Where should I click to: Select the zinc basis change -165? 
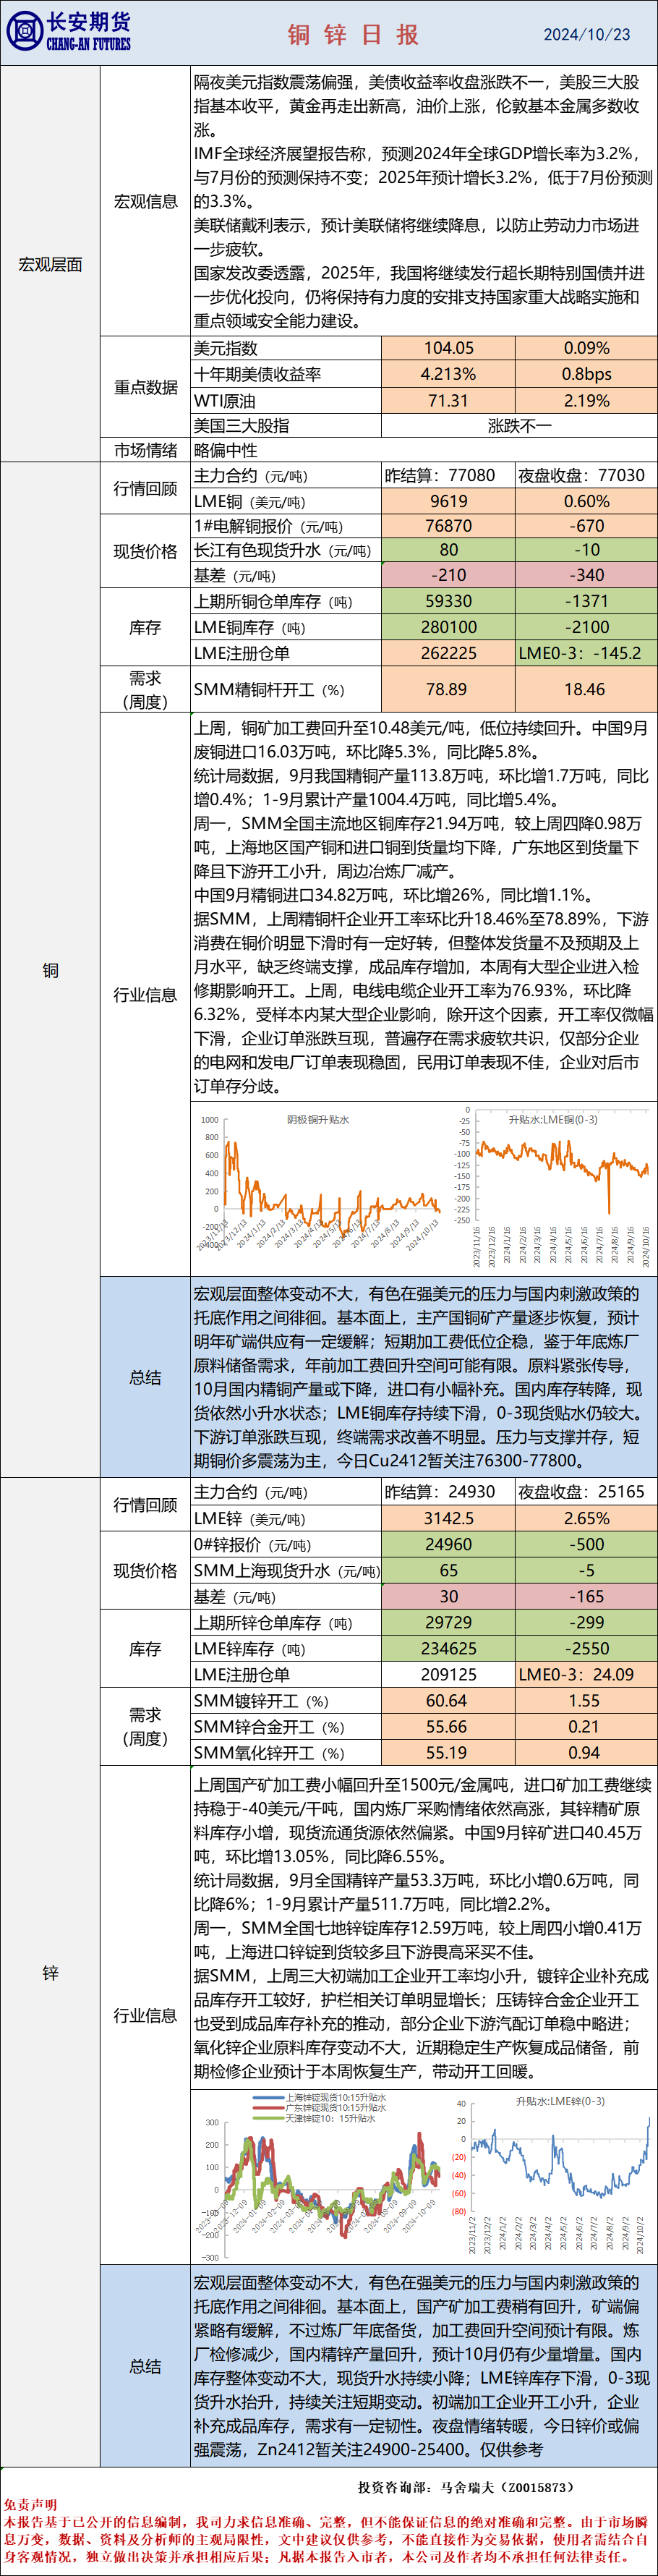(x=587, y=1596)
